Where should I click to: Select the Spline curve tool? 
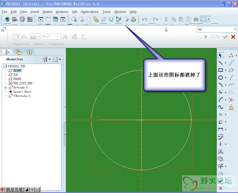pyautogui.click(x=220, y=107)
